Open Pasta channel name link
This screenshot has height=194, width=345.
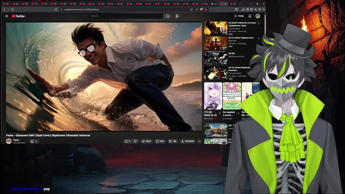tap(16, 140)
